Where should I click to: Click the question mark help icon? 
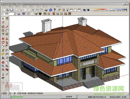coord(54,10)
